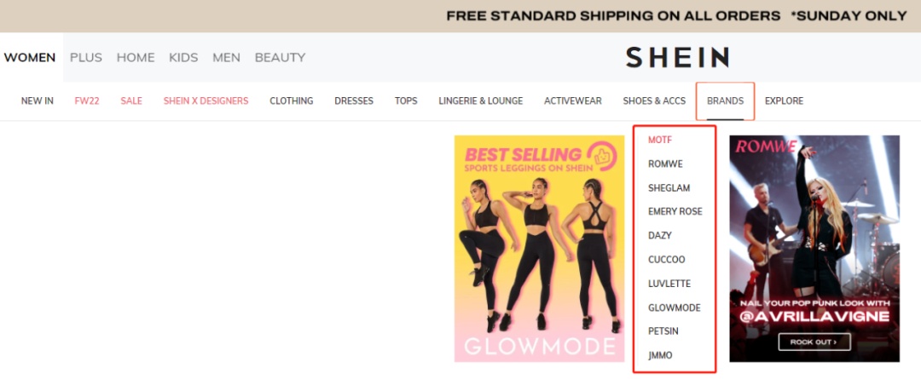Screen dimensions: 921x379
Task: Switch to the Plus category tab
Action: point(86,58)
